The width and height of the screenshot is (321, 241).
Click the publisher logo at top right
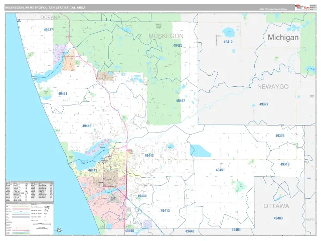(302, 7)
